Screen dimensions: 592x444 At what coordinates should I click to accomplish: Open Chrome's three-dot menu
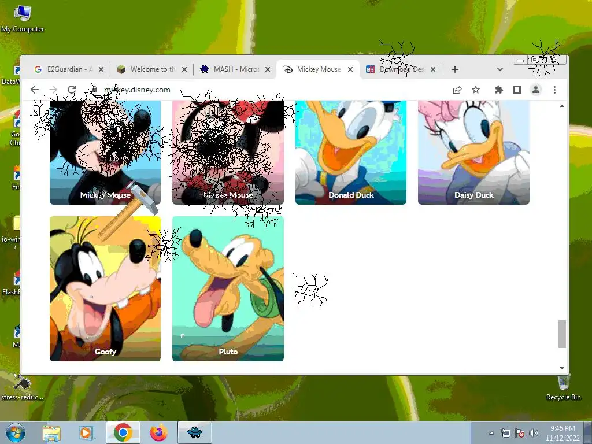(x=554, y=90)
